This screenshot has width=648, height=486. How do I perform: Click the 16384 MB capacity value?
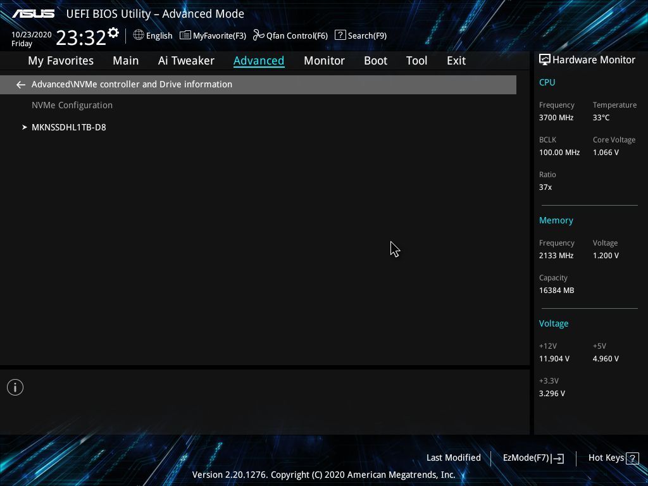556,290
